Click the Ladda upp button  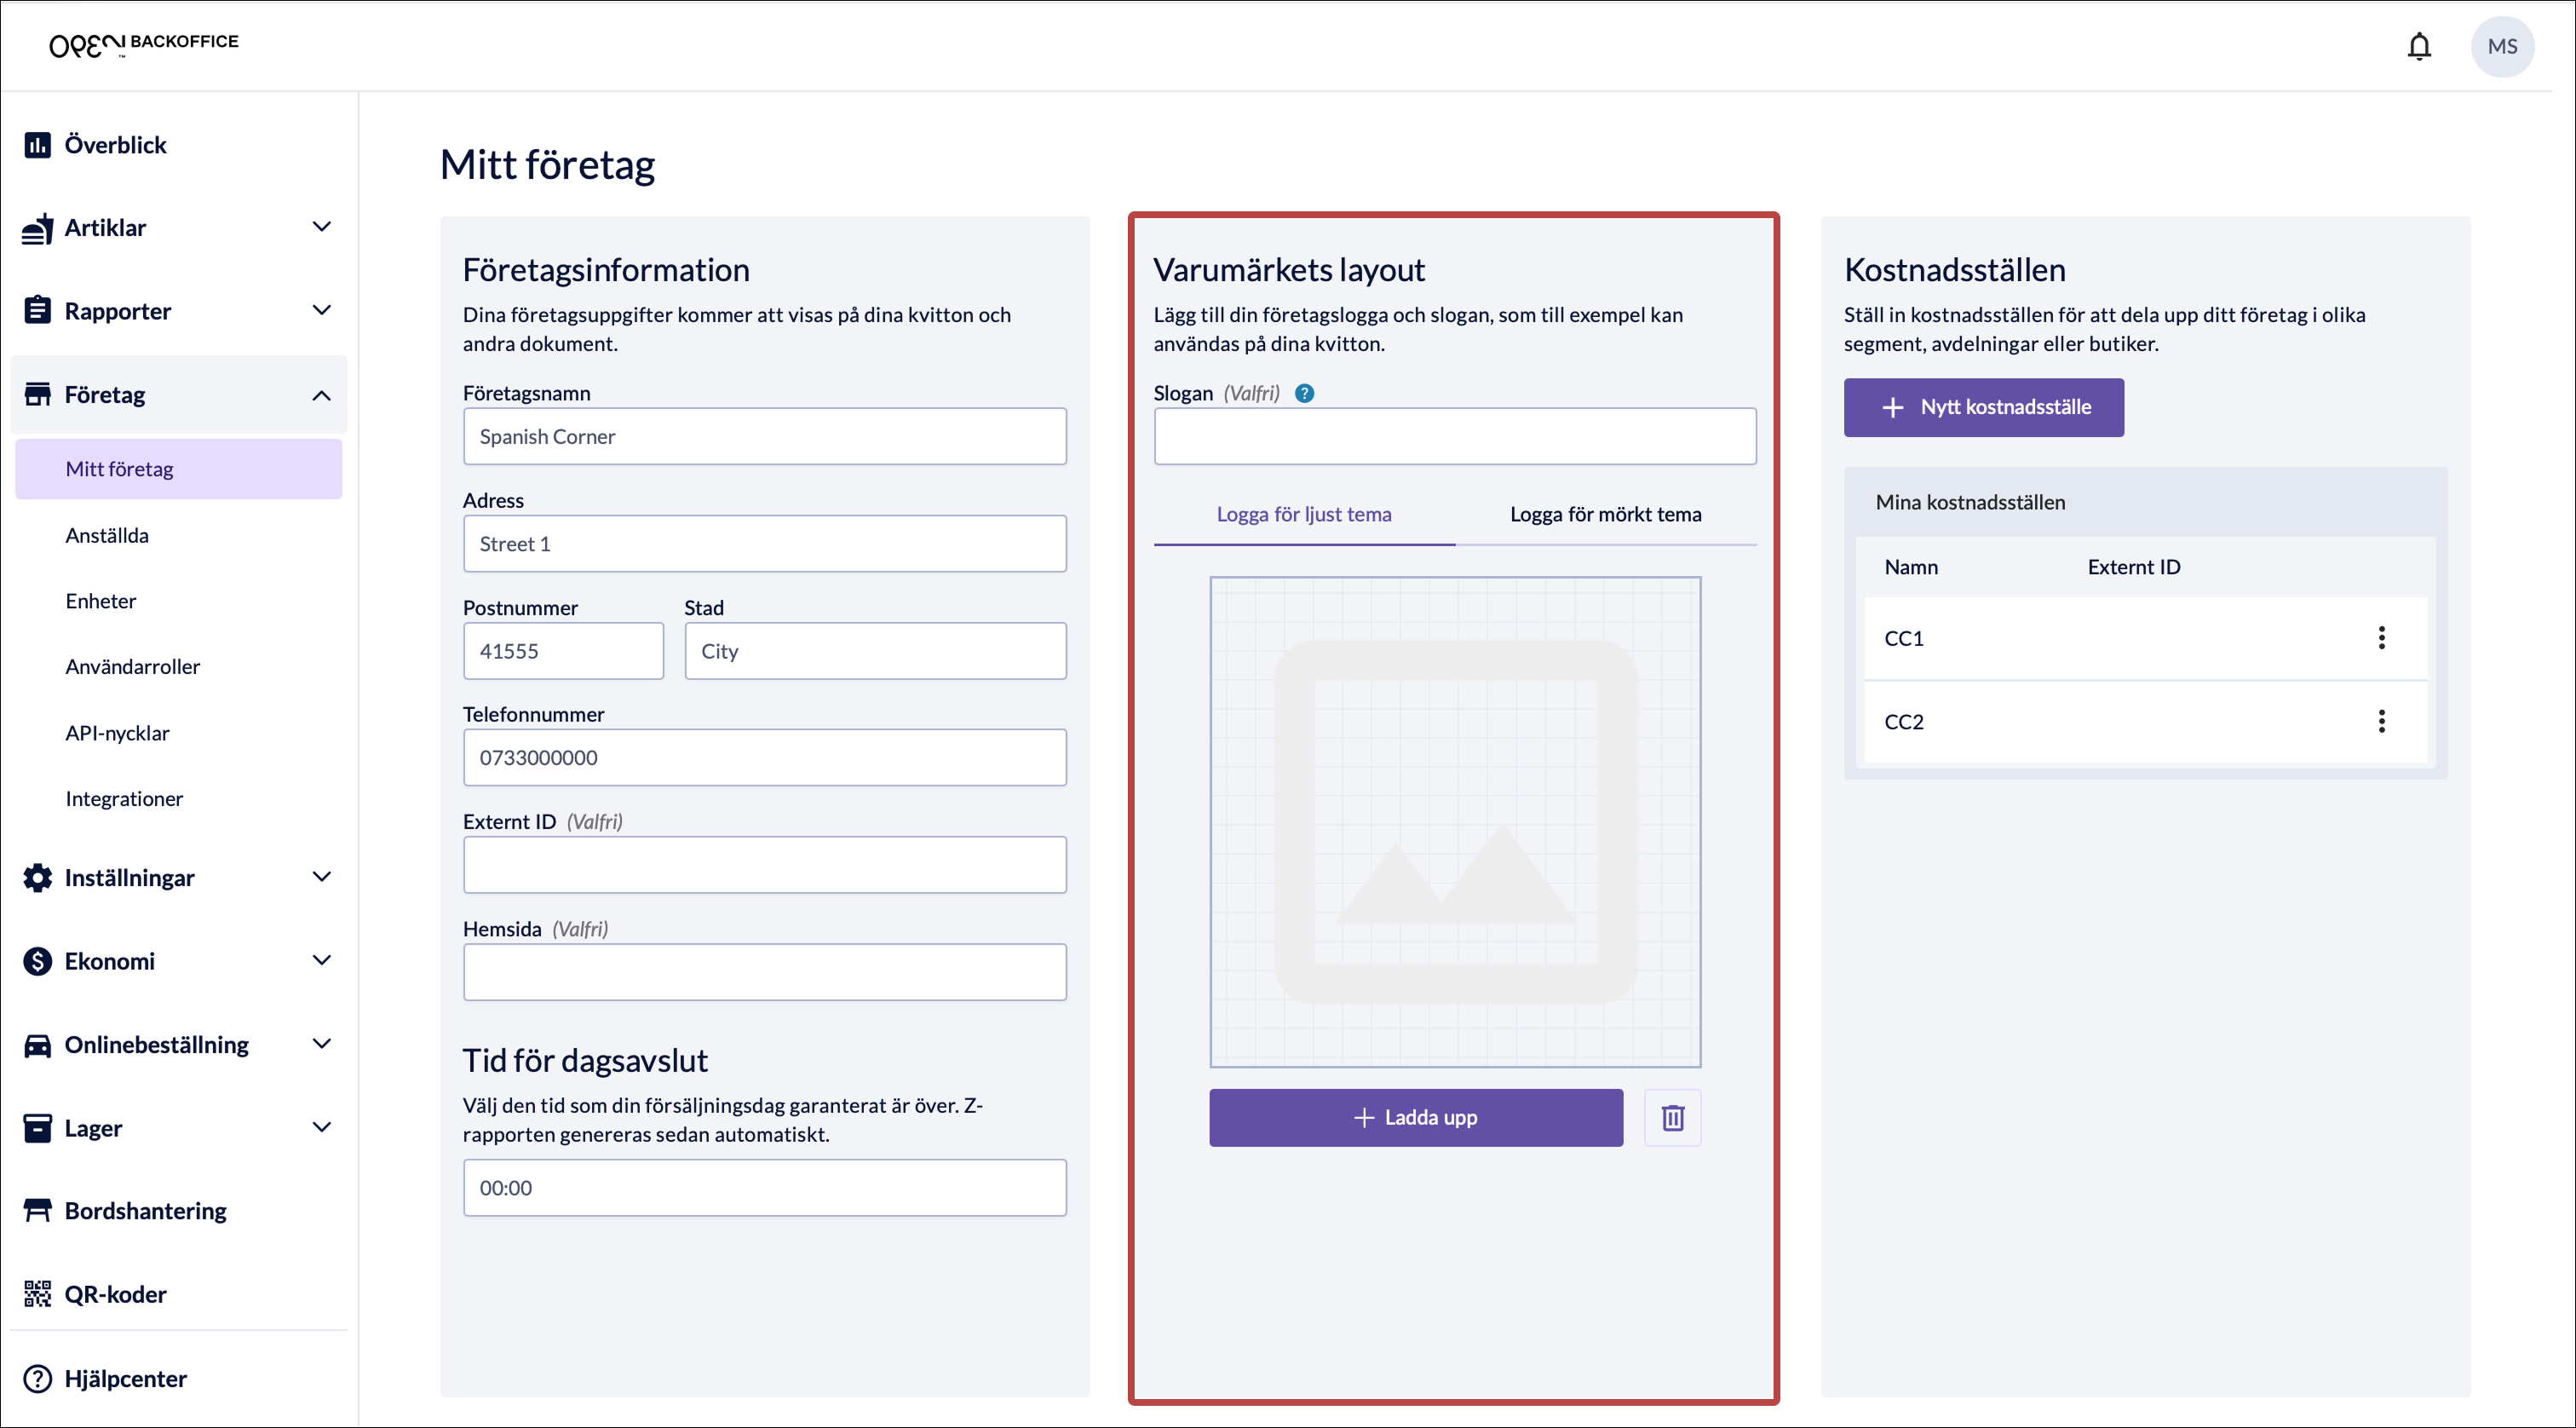pyautogui.click(x=1415, y=1117)
